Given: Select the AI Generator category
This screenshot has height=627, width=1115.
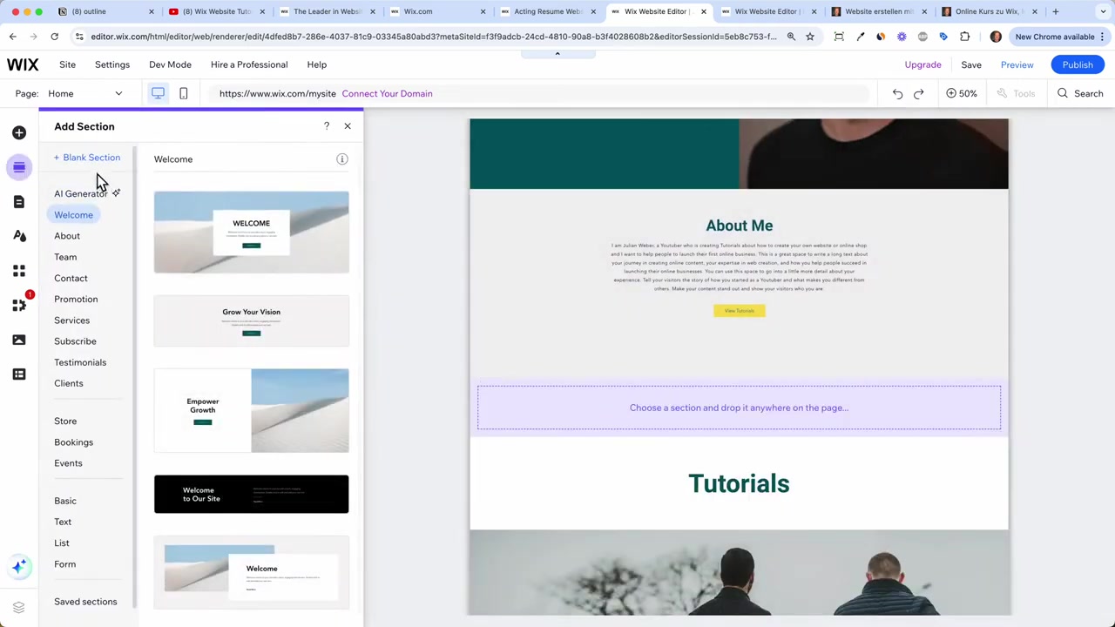Looking at the screenshot, I should [86, 193].
